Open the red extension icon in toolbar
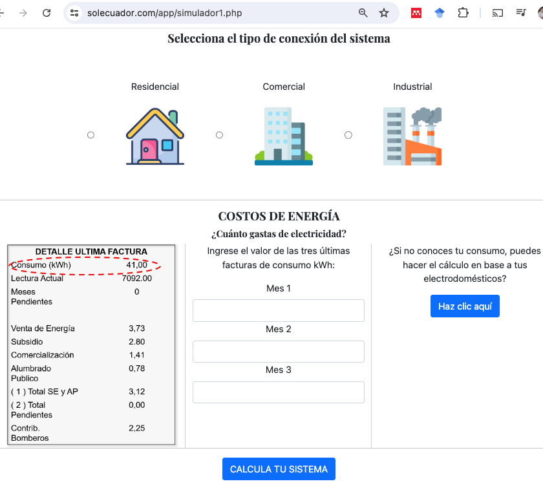 [417, 13]
